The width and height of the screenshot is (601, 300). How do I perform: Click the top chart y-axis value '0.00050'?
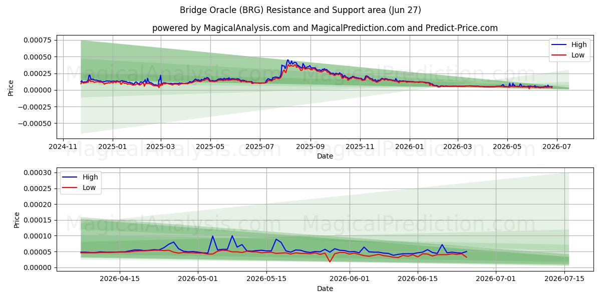click(x=38, y=57)
